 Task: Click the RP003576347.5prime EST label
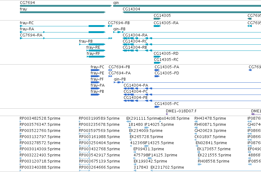tap(40, 125)
